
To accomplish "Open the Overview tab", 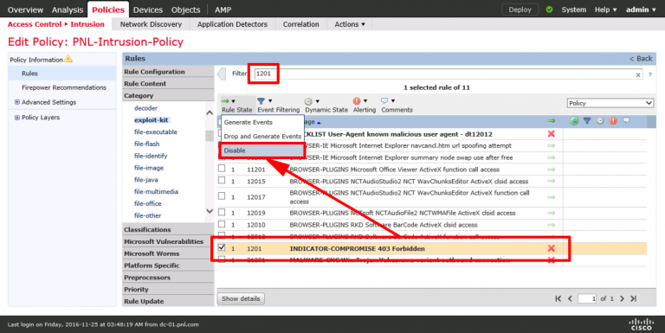I will [25, 10].
